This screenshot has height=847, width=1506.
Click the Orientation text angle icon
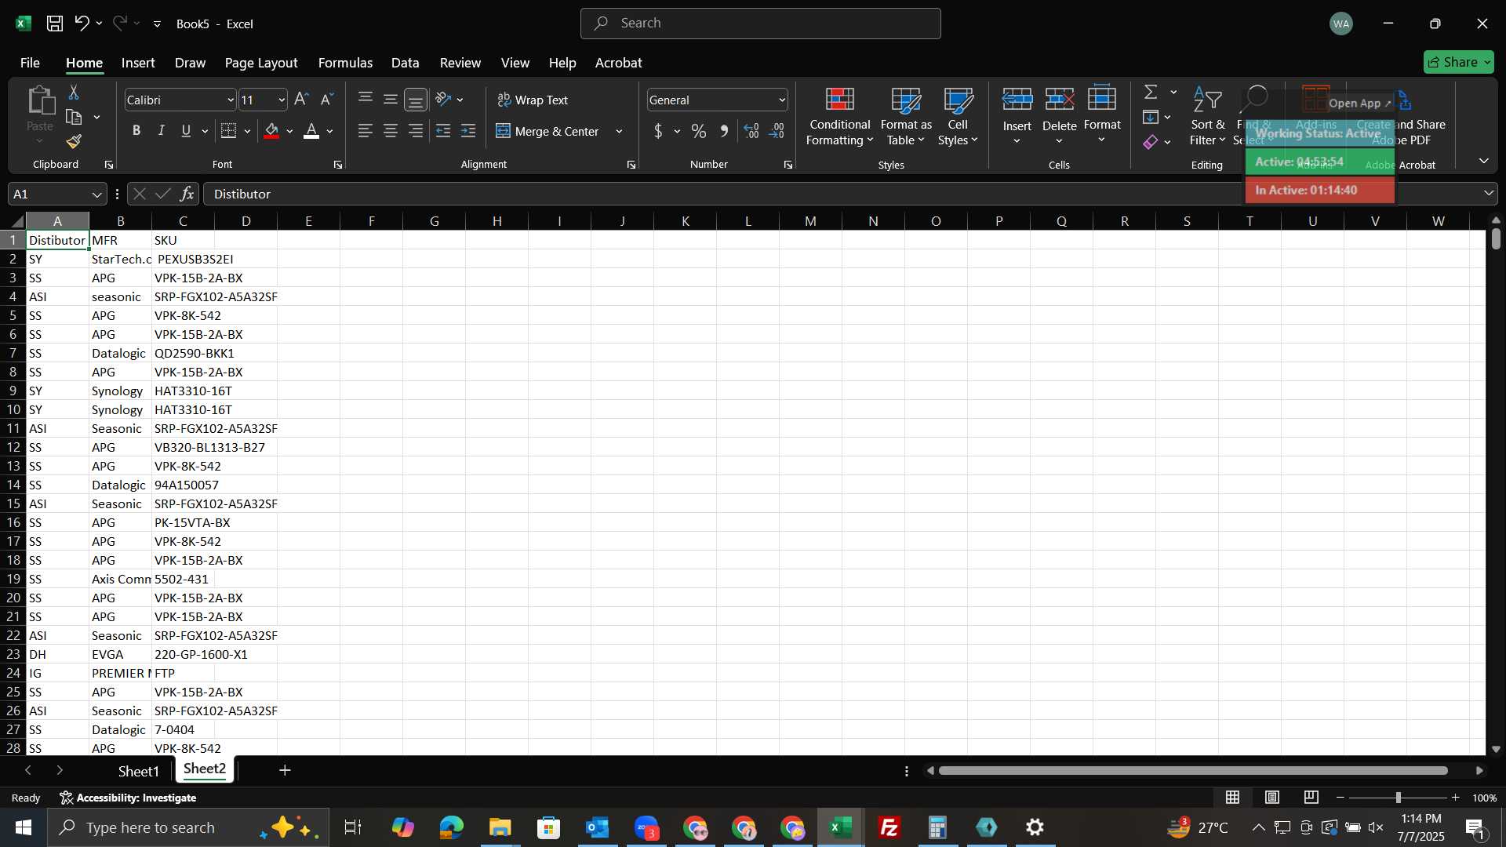click(x=443, y=100)
